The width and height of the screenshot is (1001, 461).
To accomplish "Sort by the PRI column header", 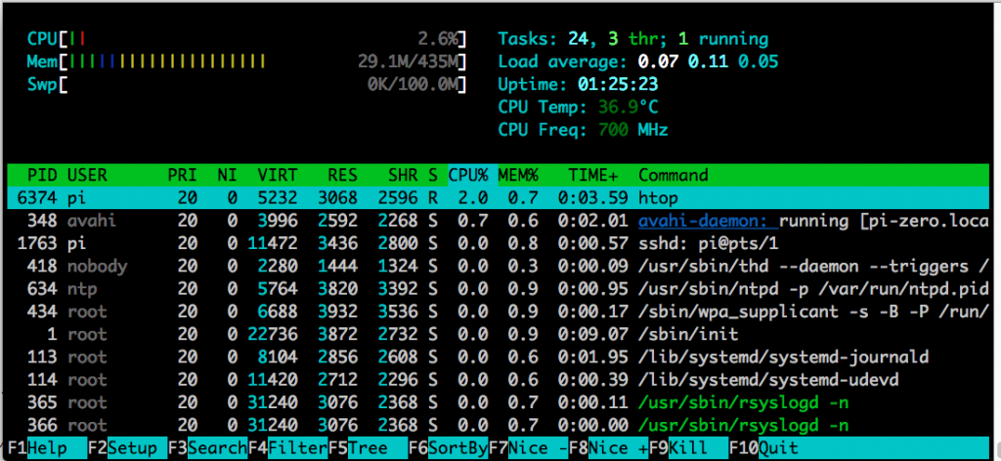I will pyautogui.click(x=182, y=176).
